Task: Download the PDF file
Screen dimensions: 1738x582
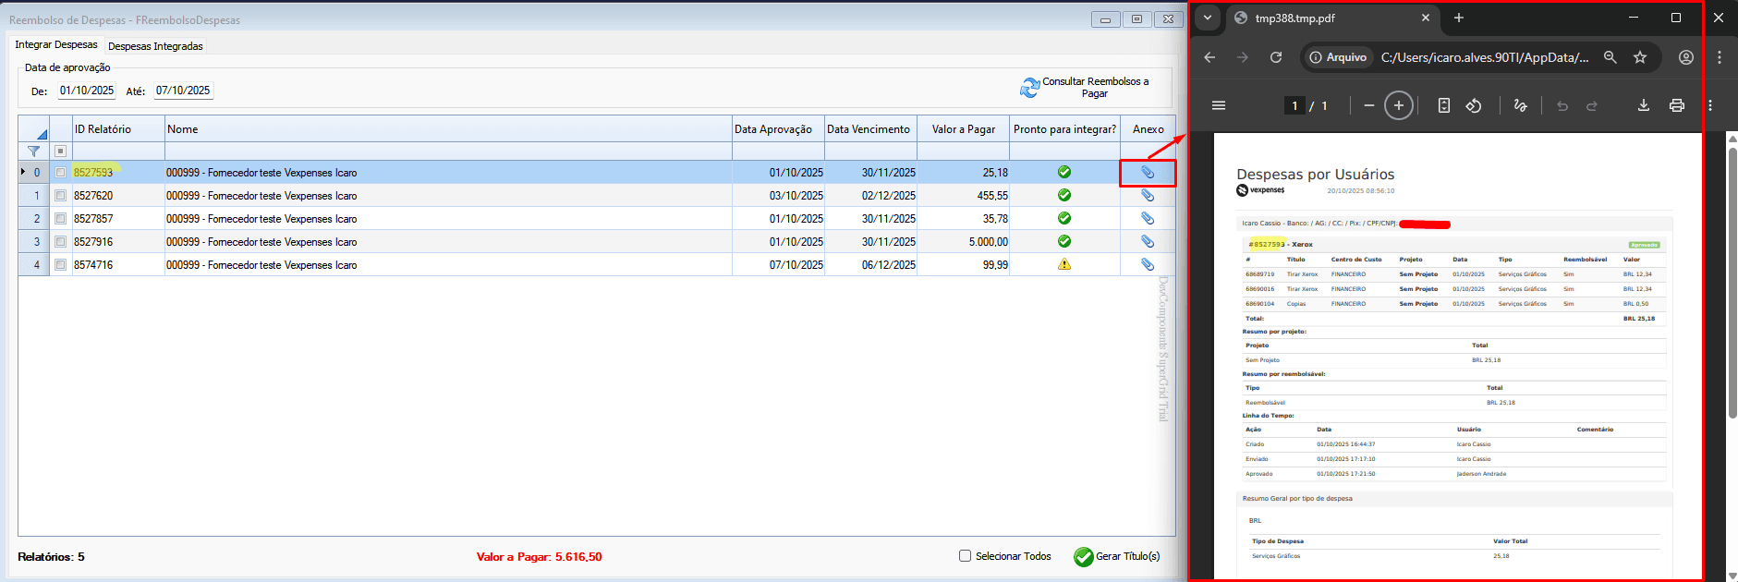Action: click(1644, 105)
